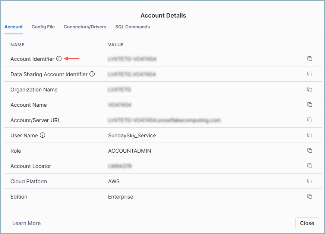Copy the Cloud Platform AWS value

310,181
